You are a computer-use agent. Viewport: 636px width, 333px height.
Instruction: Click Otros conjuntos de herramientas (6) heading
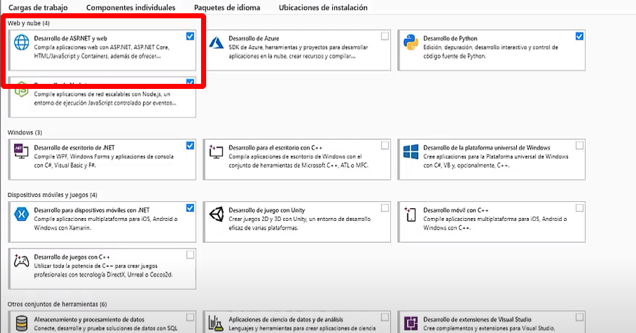click(x=57, y=304)
